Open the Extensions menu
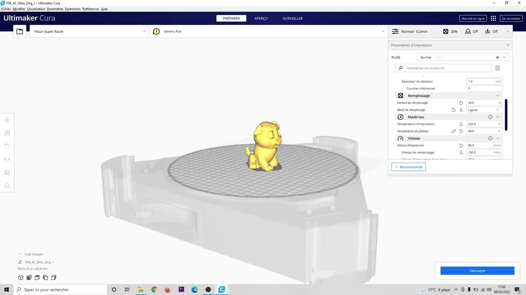 pyautogui.click(x=73, y=9)
